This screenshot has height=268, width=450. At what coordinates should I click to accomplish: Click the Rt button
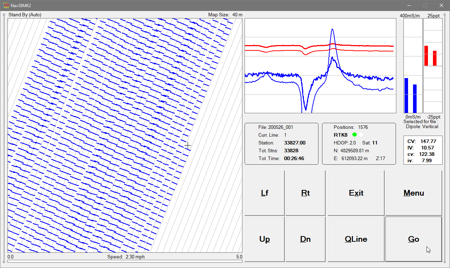click(305, 193)
